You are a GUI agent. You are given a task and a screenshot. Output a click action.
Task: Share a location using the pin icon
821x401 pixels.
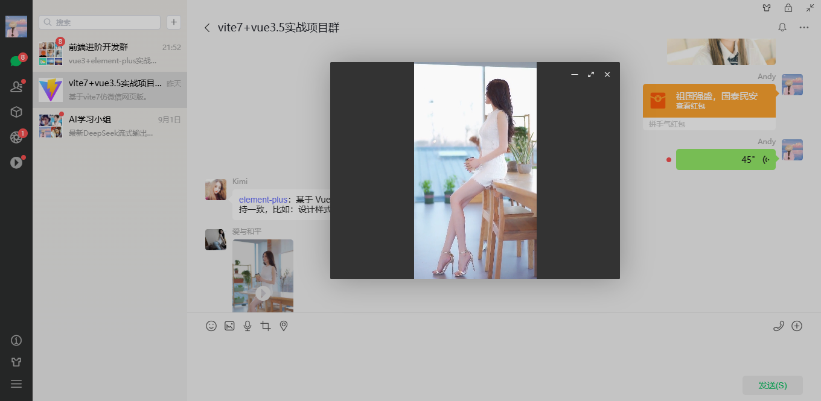tap(283, 326)
